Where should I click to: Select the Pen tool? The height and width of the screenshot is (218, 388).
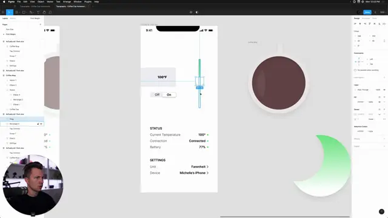pos(31,12)
